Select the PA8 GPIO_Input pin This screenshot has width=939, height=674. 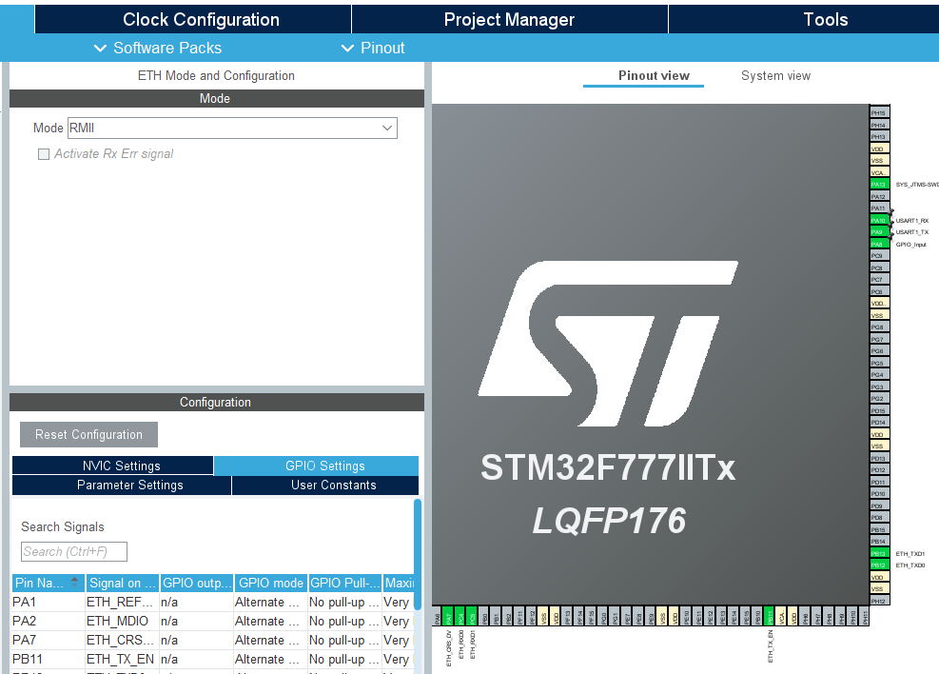(x=879, y=245)
